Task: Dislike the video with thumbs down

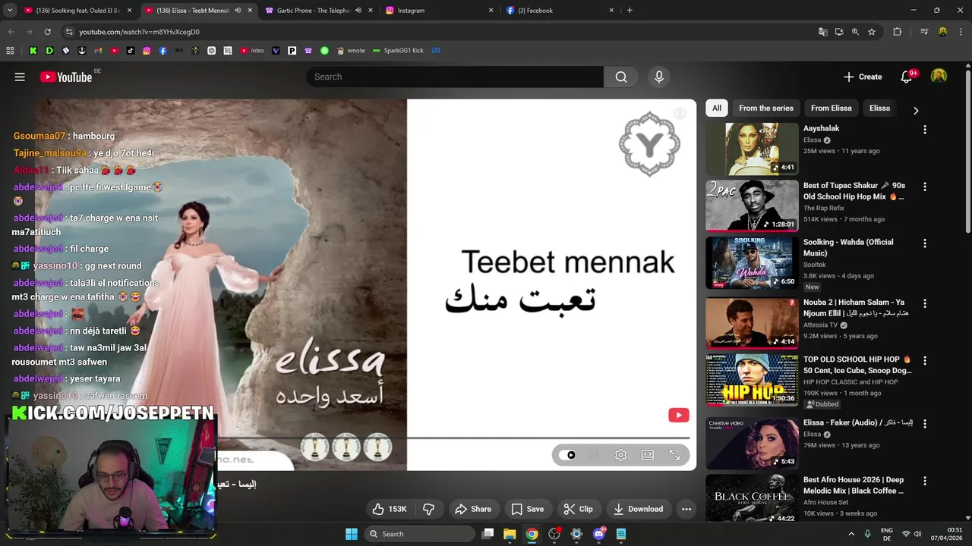Action: (428, 509)
